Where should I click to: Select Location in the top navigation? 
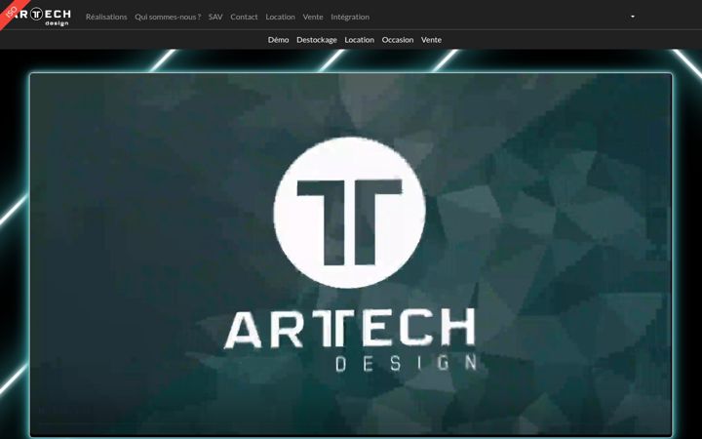pyautogui.click(x=280, y=17)
